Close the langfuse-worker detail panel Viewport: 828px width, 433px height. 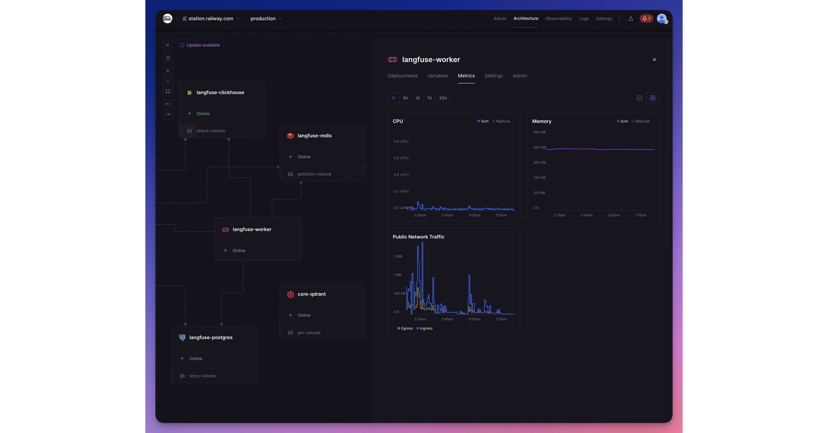(654, 60)
